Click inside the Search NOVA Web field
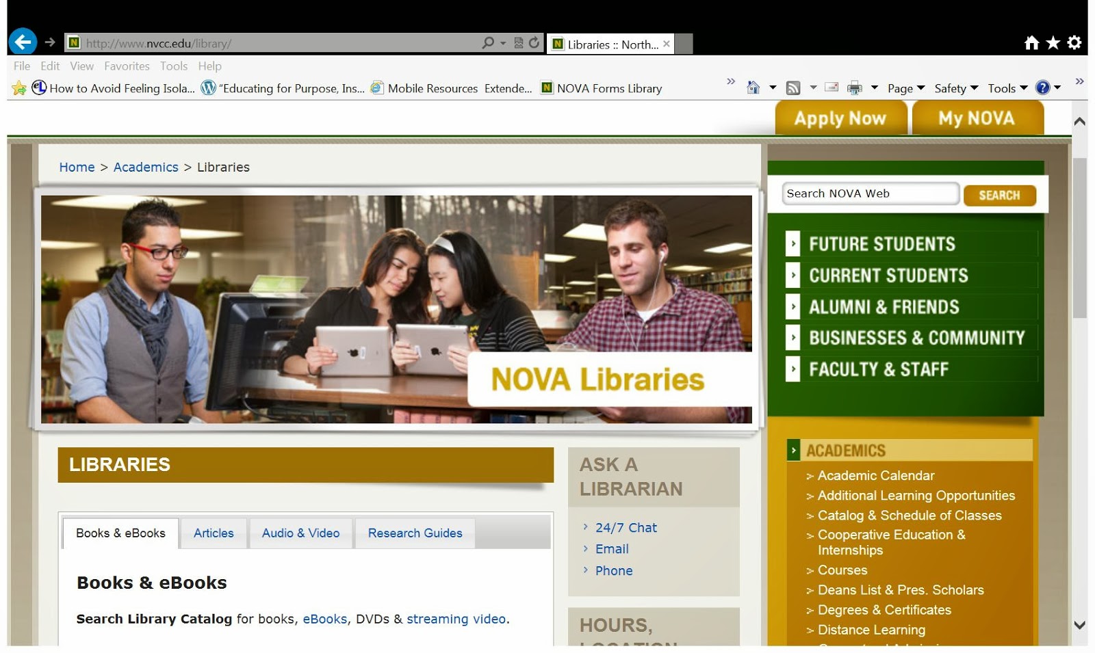Image resolution: width=1095 pixels, height=653 pixels. click(x=869, y=194)
